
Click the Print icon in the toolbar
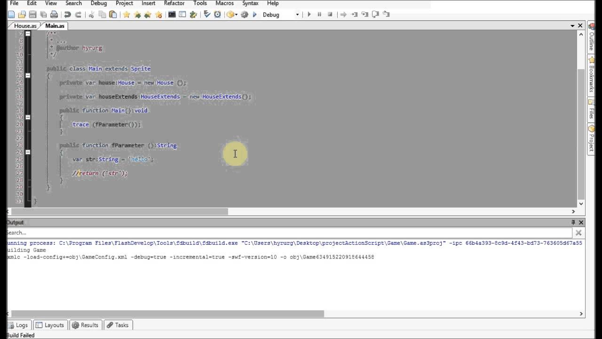(x=54, y=15)
